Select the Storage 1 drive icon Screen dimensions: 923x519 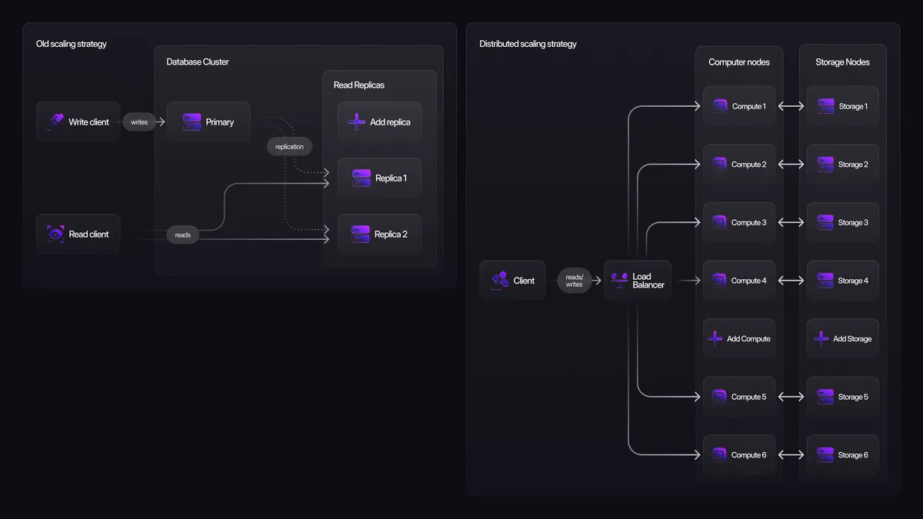[825, 105]
